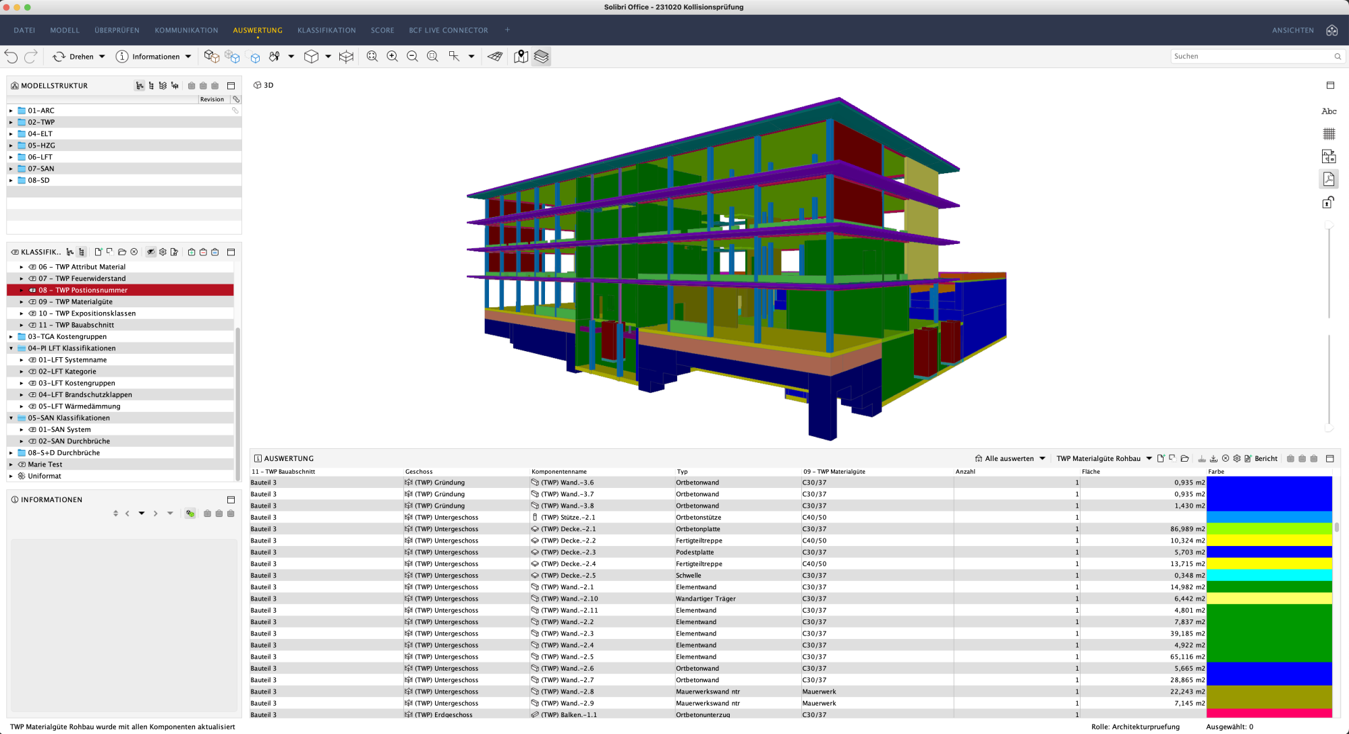Screen dimensions: 1349x734
Task: Toggle green selection-link button in Informationen panel
Action: [x=190, y=514]
